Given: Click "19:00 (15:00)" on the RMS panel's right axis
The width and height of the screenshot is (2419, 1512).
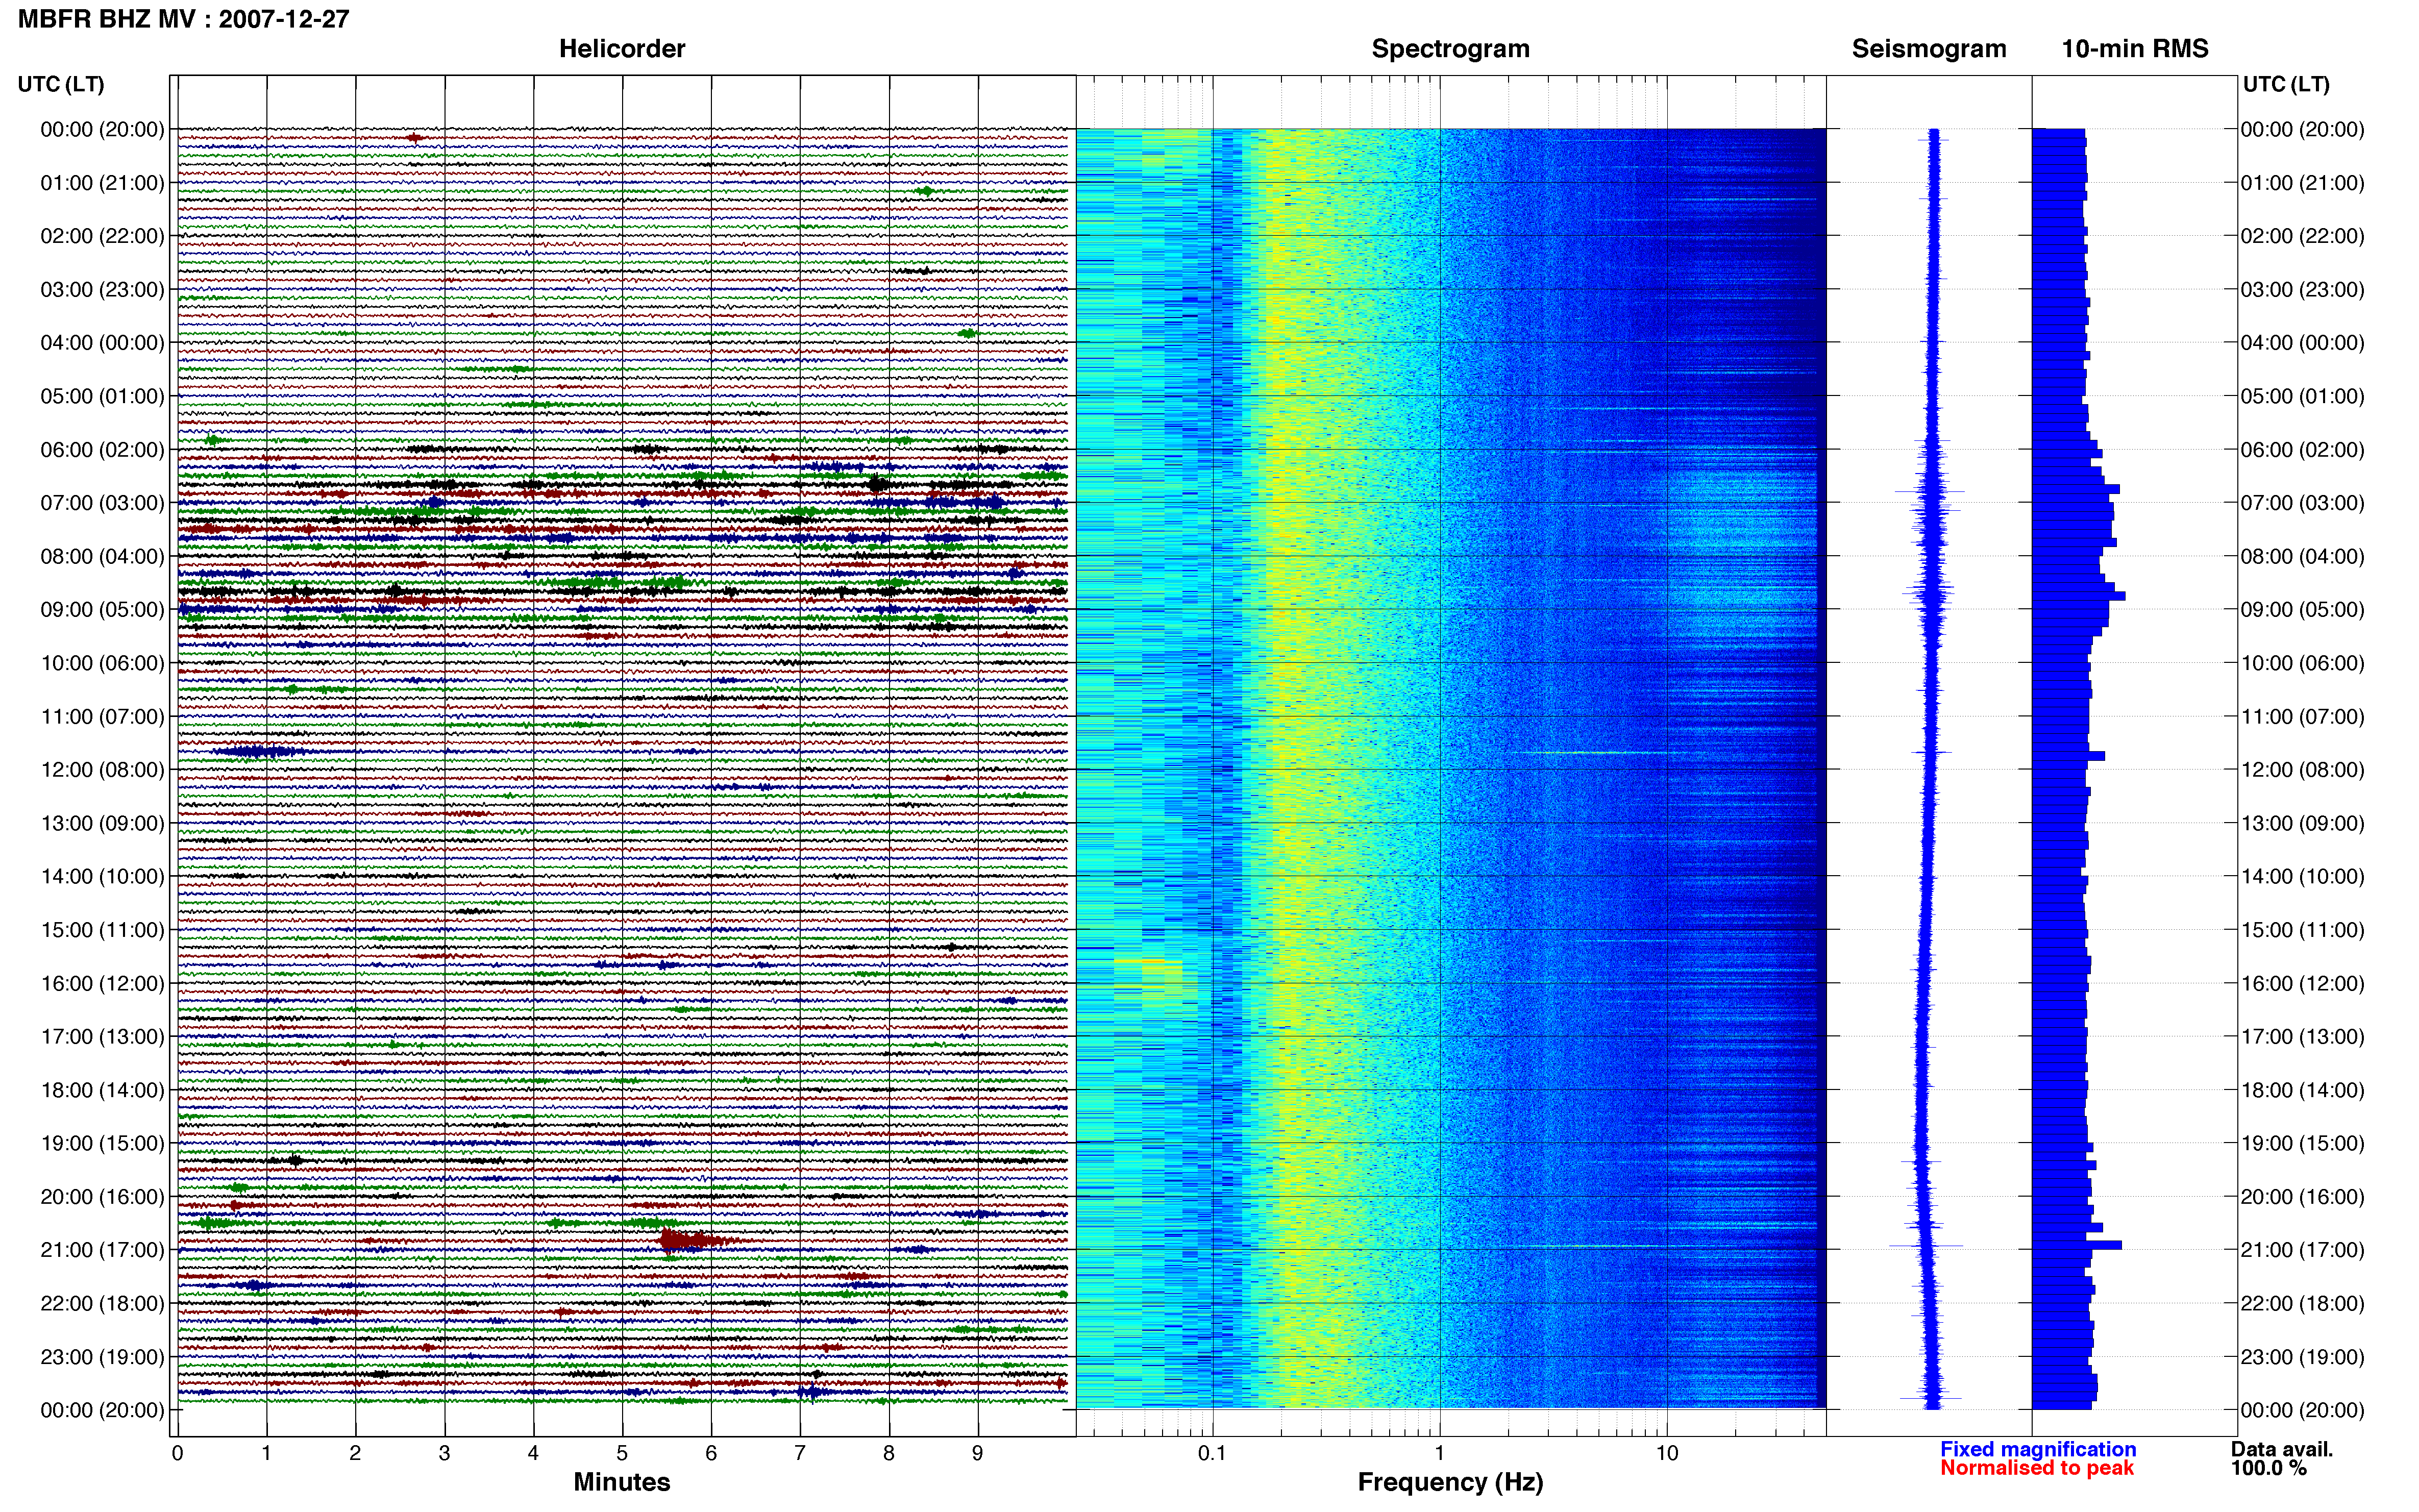Looking at the screenshot, I should (x=2302, y=1143).
